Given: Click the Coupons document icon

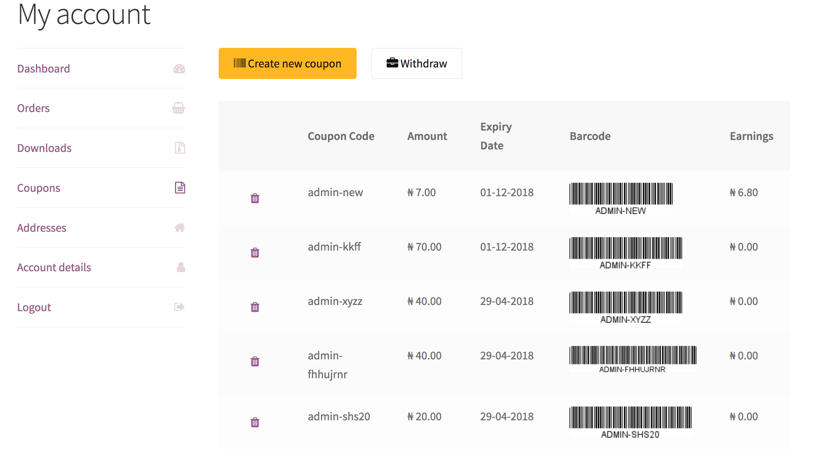Looking at the screenshot, I should point(180,188).
